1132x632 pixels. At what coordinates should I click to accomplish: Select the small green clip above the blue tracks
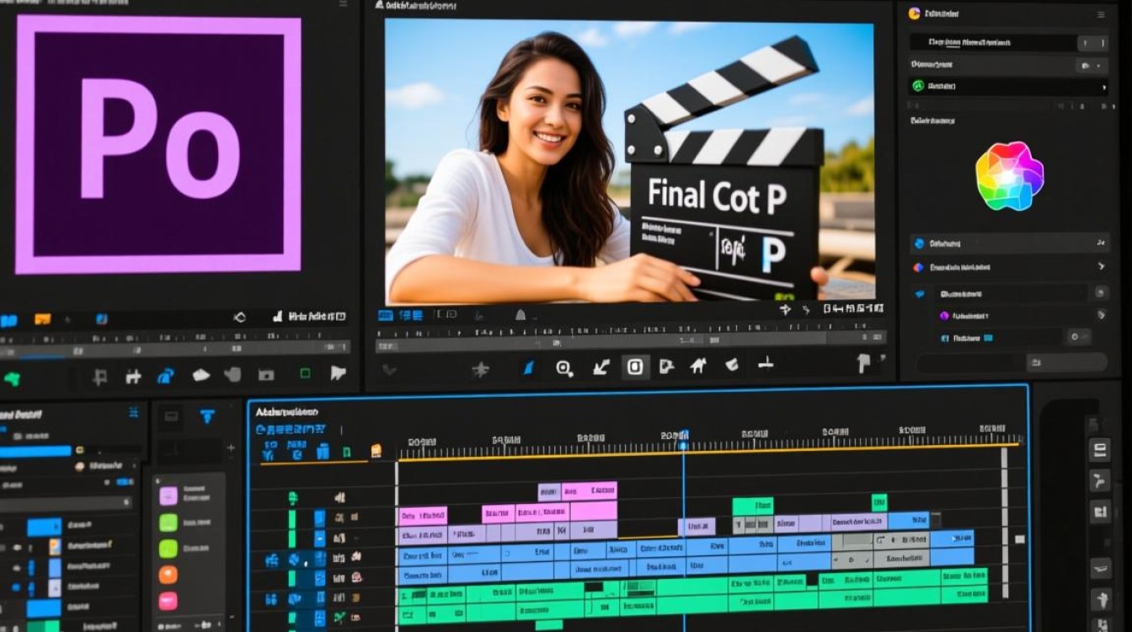[x=879, y=502]
